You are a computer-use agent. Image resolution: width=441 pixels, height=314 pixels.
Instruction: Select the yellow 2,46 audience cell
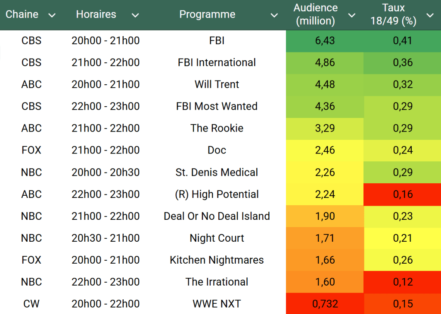pyautogui.click(x=325, y=151)
